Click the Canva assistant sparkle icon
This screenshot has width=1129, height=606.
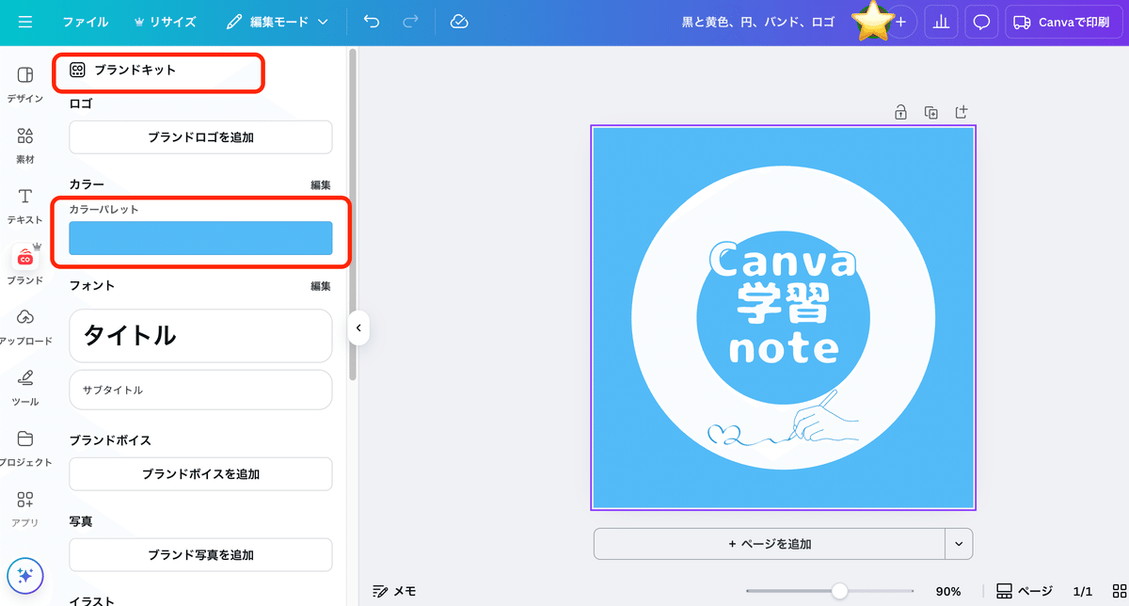(24, 575)
